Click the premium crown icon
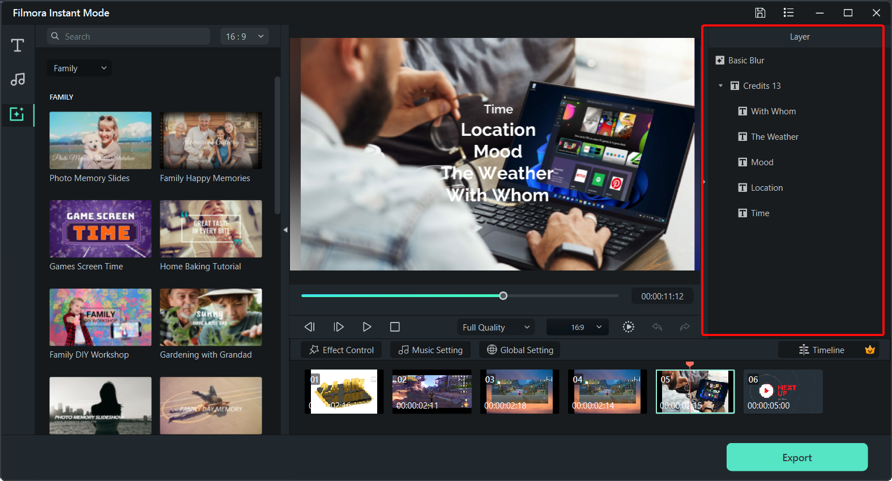This screenshot has height=481, width=892. [x=870, y=350]
